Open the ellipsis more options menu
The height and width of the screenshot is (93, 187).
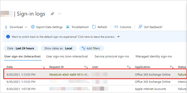point(59,14)
